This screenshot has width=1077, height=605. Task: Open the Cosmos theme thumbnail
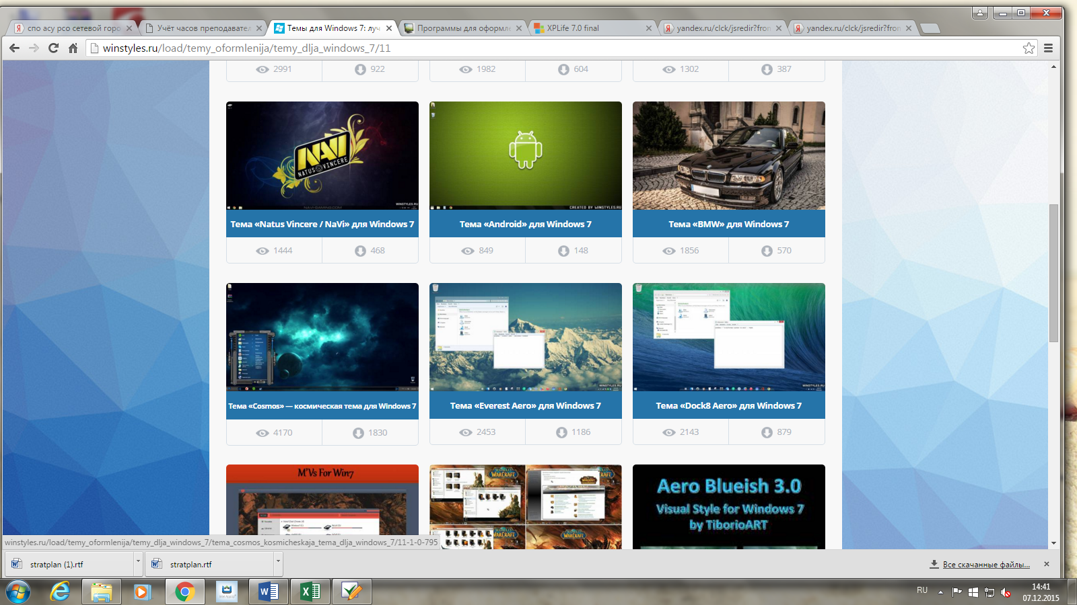click(322, 337)
